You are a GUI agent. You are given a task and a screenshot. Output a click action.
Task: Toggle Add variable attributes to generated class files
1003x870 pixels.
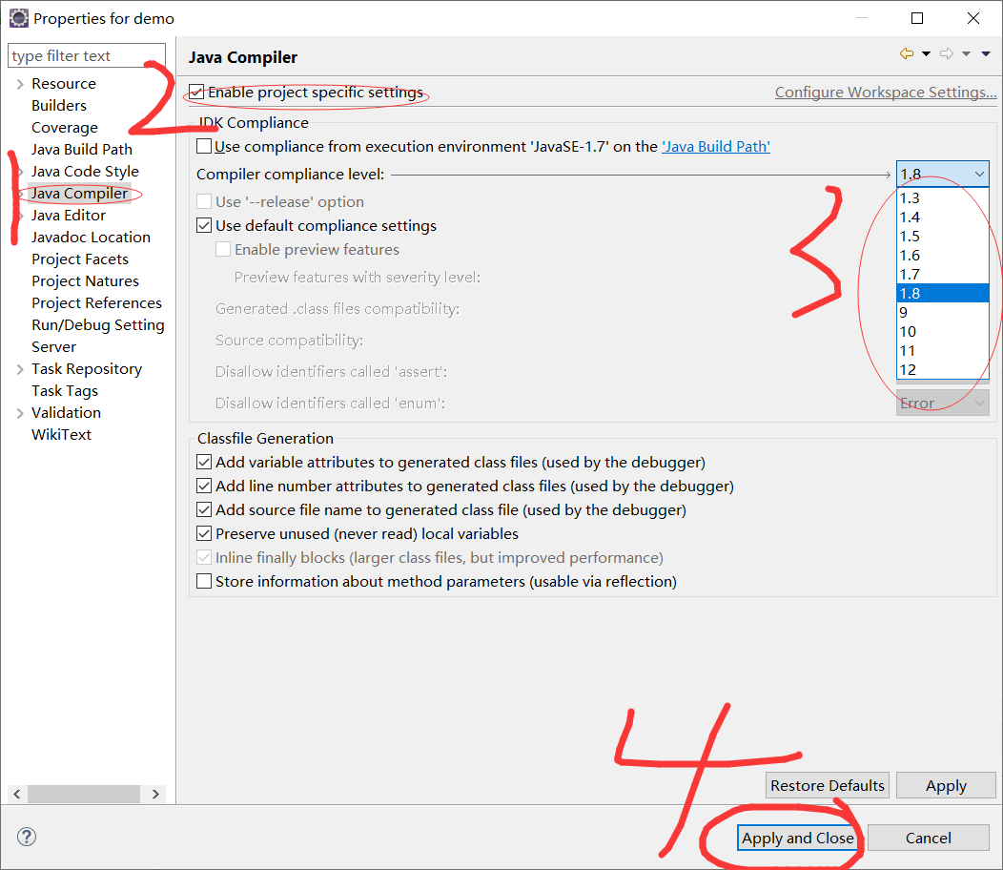pyautogui.click(x=204, y=463)
